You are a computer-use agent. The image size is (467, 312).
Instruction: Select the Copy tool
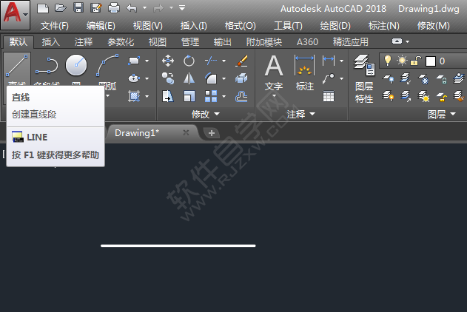(168, 78)
